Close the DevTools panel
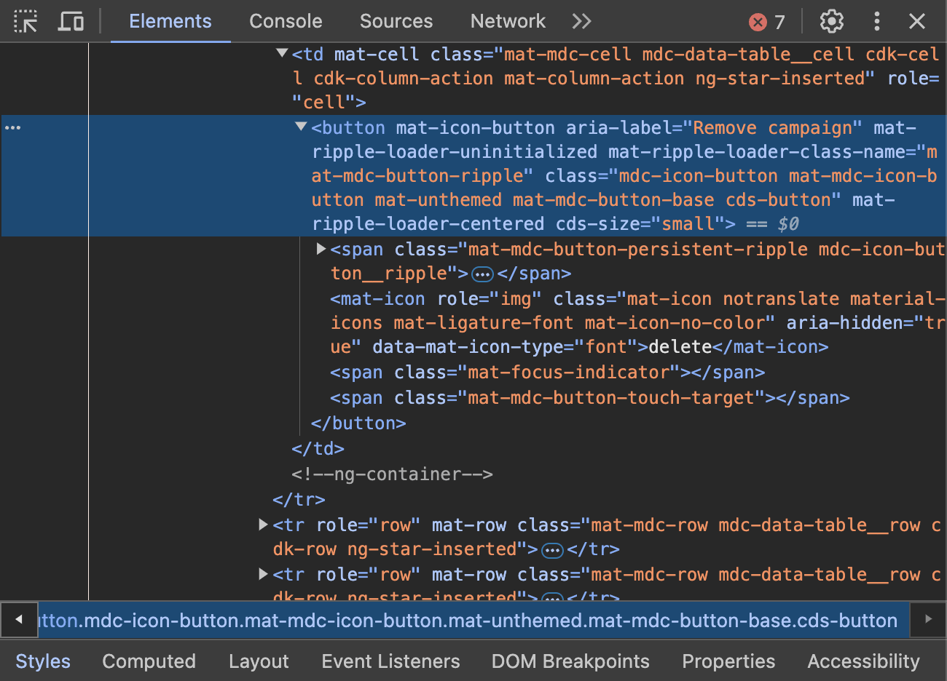This screenshot has height=681, width=947. pyautogui.click(x=917, y=21)
